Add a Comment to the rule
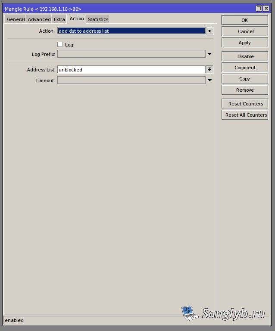The height and width of the screenshot is (331, 275). click(245, 68)
